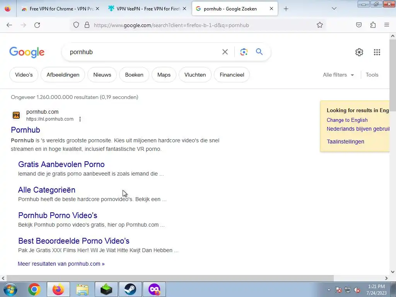
Task: Click Nederlands blijven gebruiken link
Action: coord(358,129)
